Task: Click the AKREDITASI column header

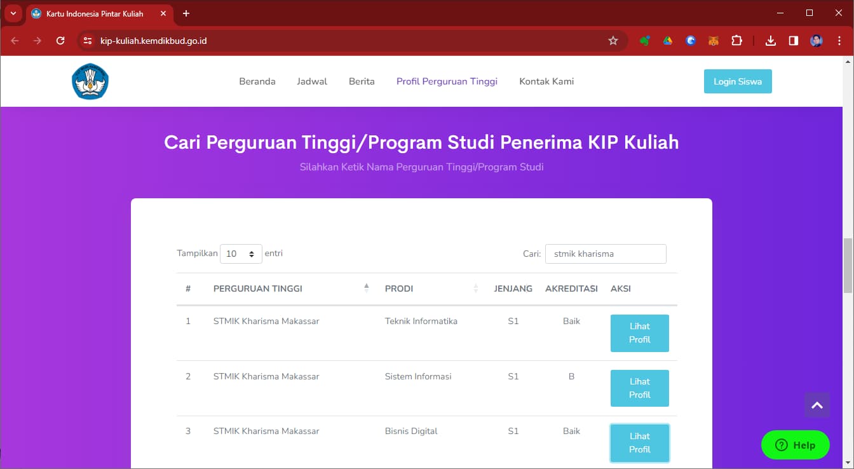Action: point(571,289)
